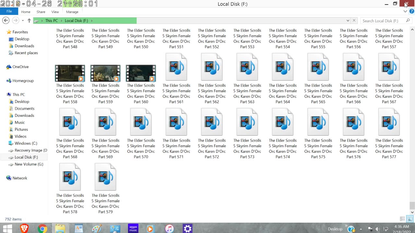
Task: Open the Part 561 media file icon
Action: [x=176, y=67]
